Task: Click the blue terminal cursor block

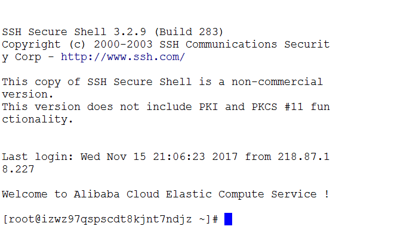Action: 228,219
